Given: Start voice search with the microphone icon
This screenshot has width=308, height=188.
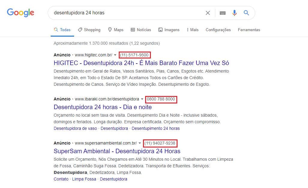Looking at the screenshot, I should pos(234,13).
